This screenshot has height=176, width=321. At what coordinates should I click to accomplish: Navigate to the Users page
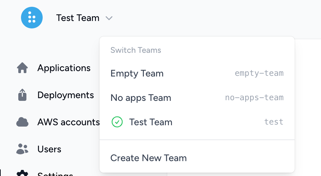(49, 149)
